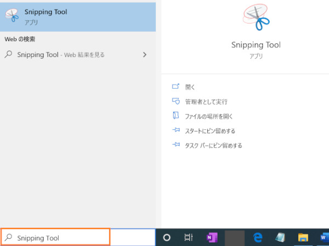Click the Snipping Tool title in preview pane
The image size is (329, 246).
[256, 45]
